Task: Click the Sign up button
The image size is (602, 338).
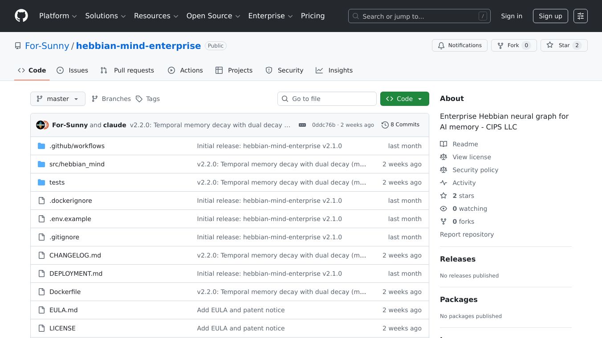Action: tap(550, 16)
